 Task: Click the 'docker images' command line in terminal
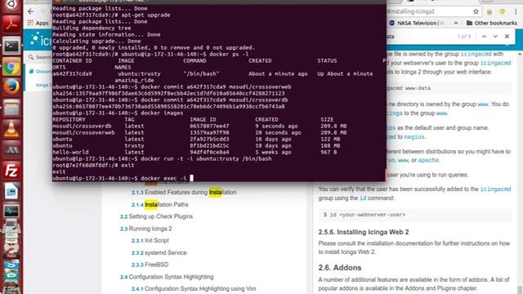click(x=118, y=113)
